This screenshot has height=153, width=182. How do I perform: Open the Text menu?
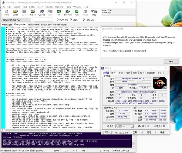25,7
